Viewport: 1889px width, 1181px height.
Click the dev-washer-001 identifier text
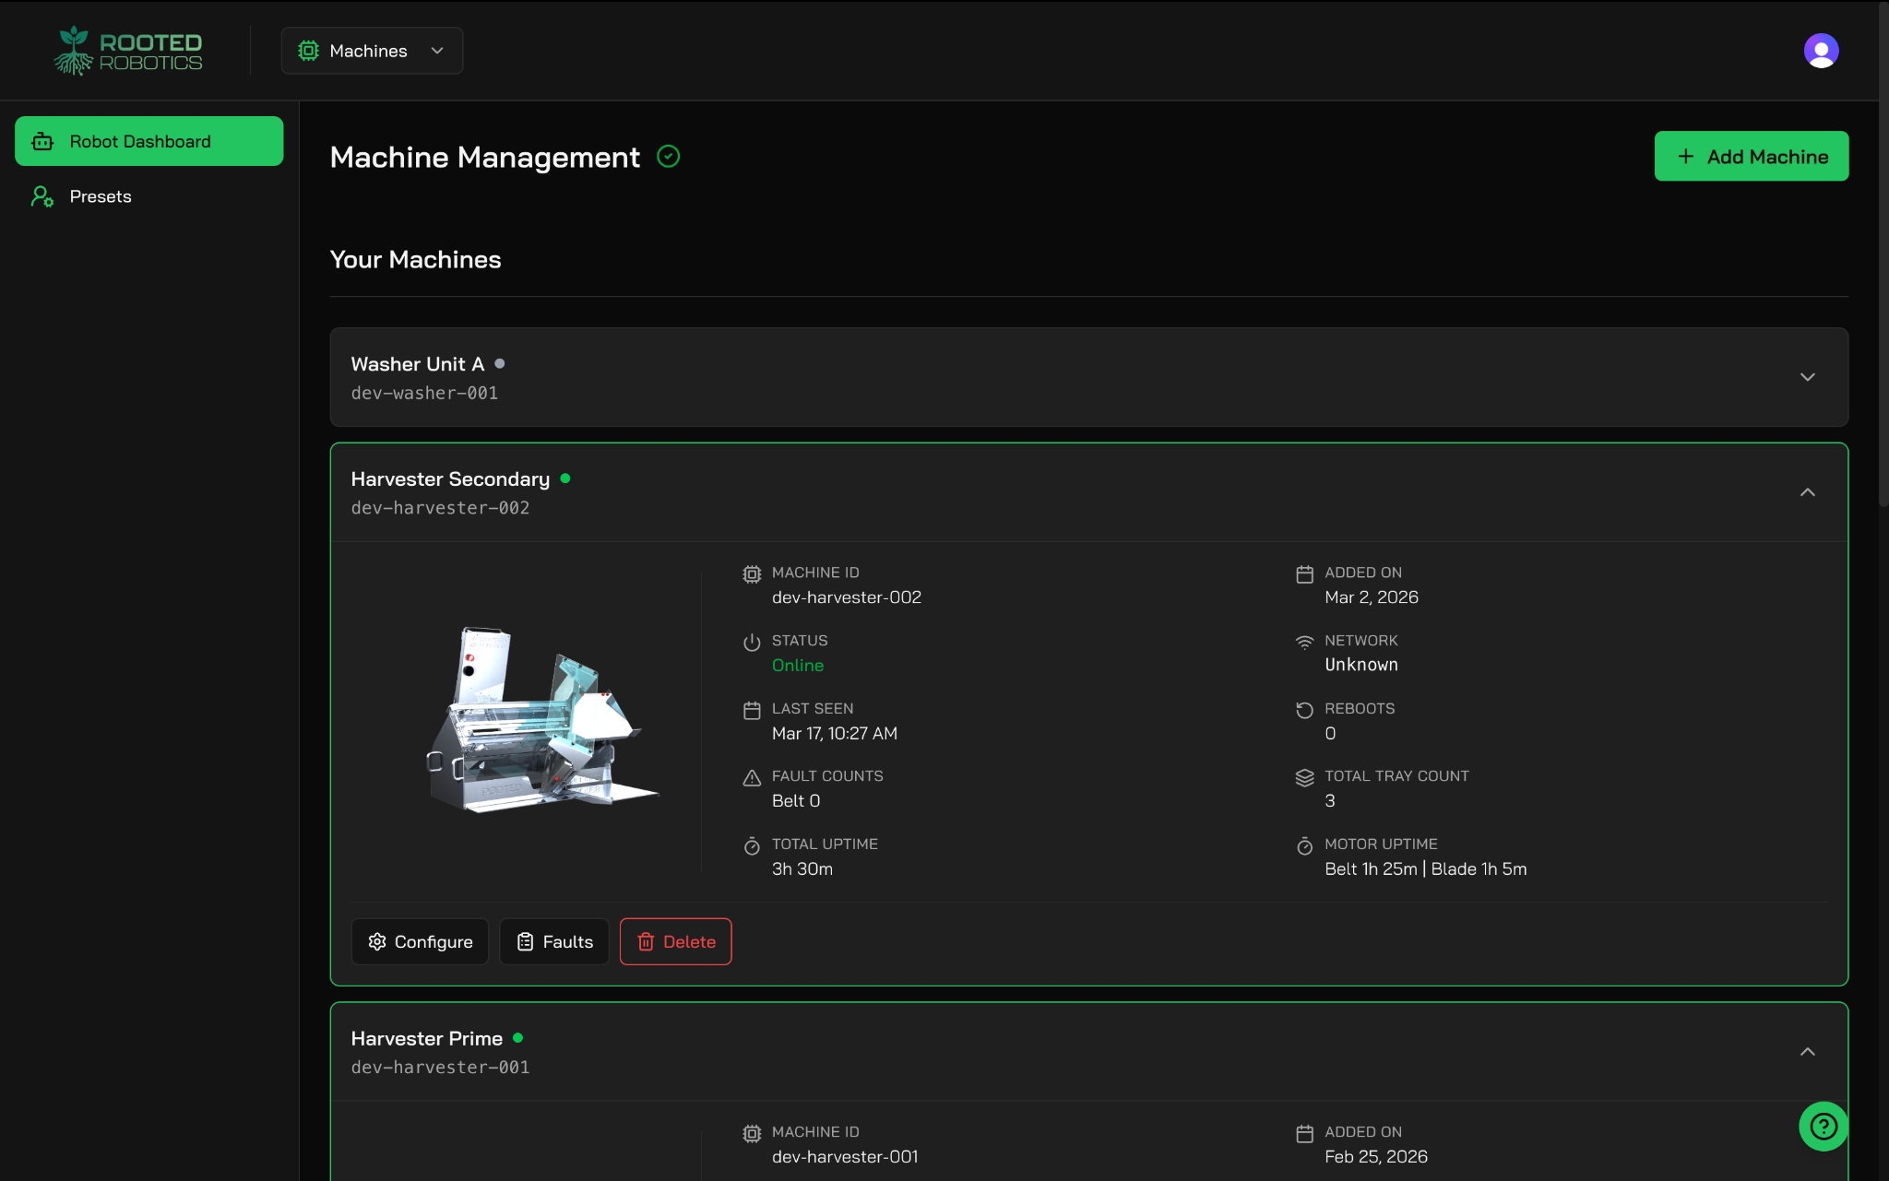point(424,394)
